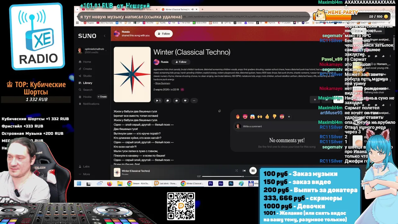
Task: Open Studio in the Suno sidebar
Action: [85, 76]
